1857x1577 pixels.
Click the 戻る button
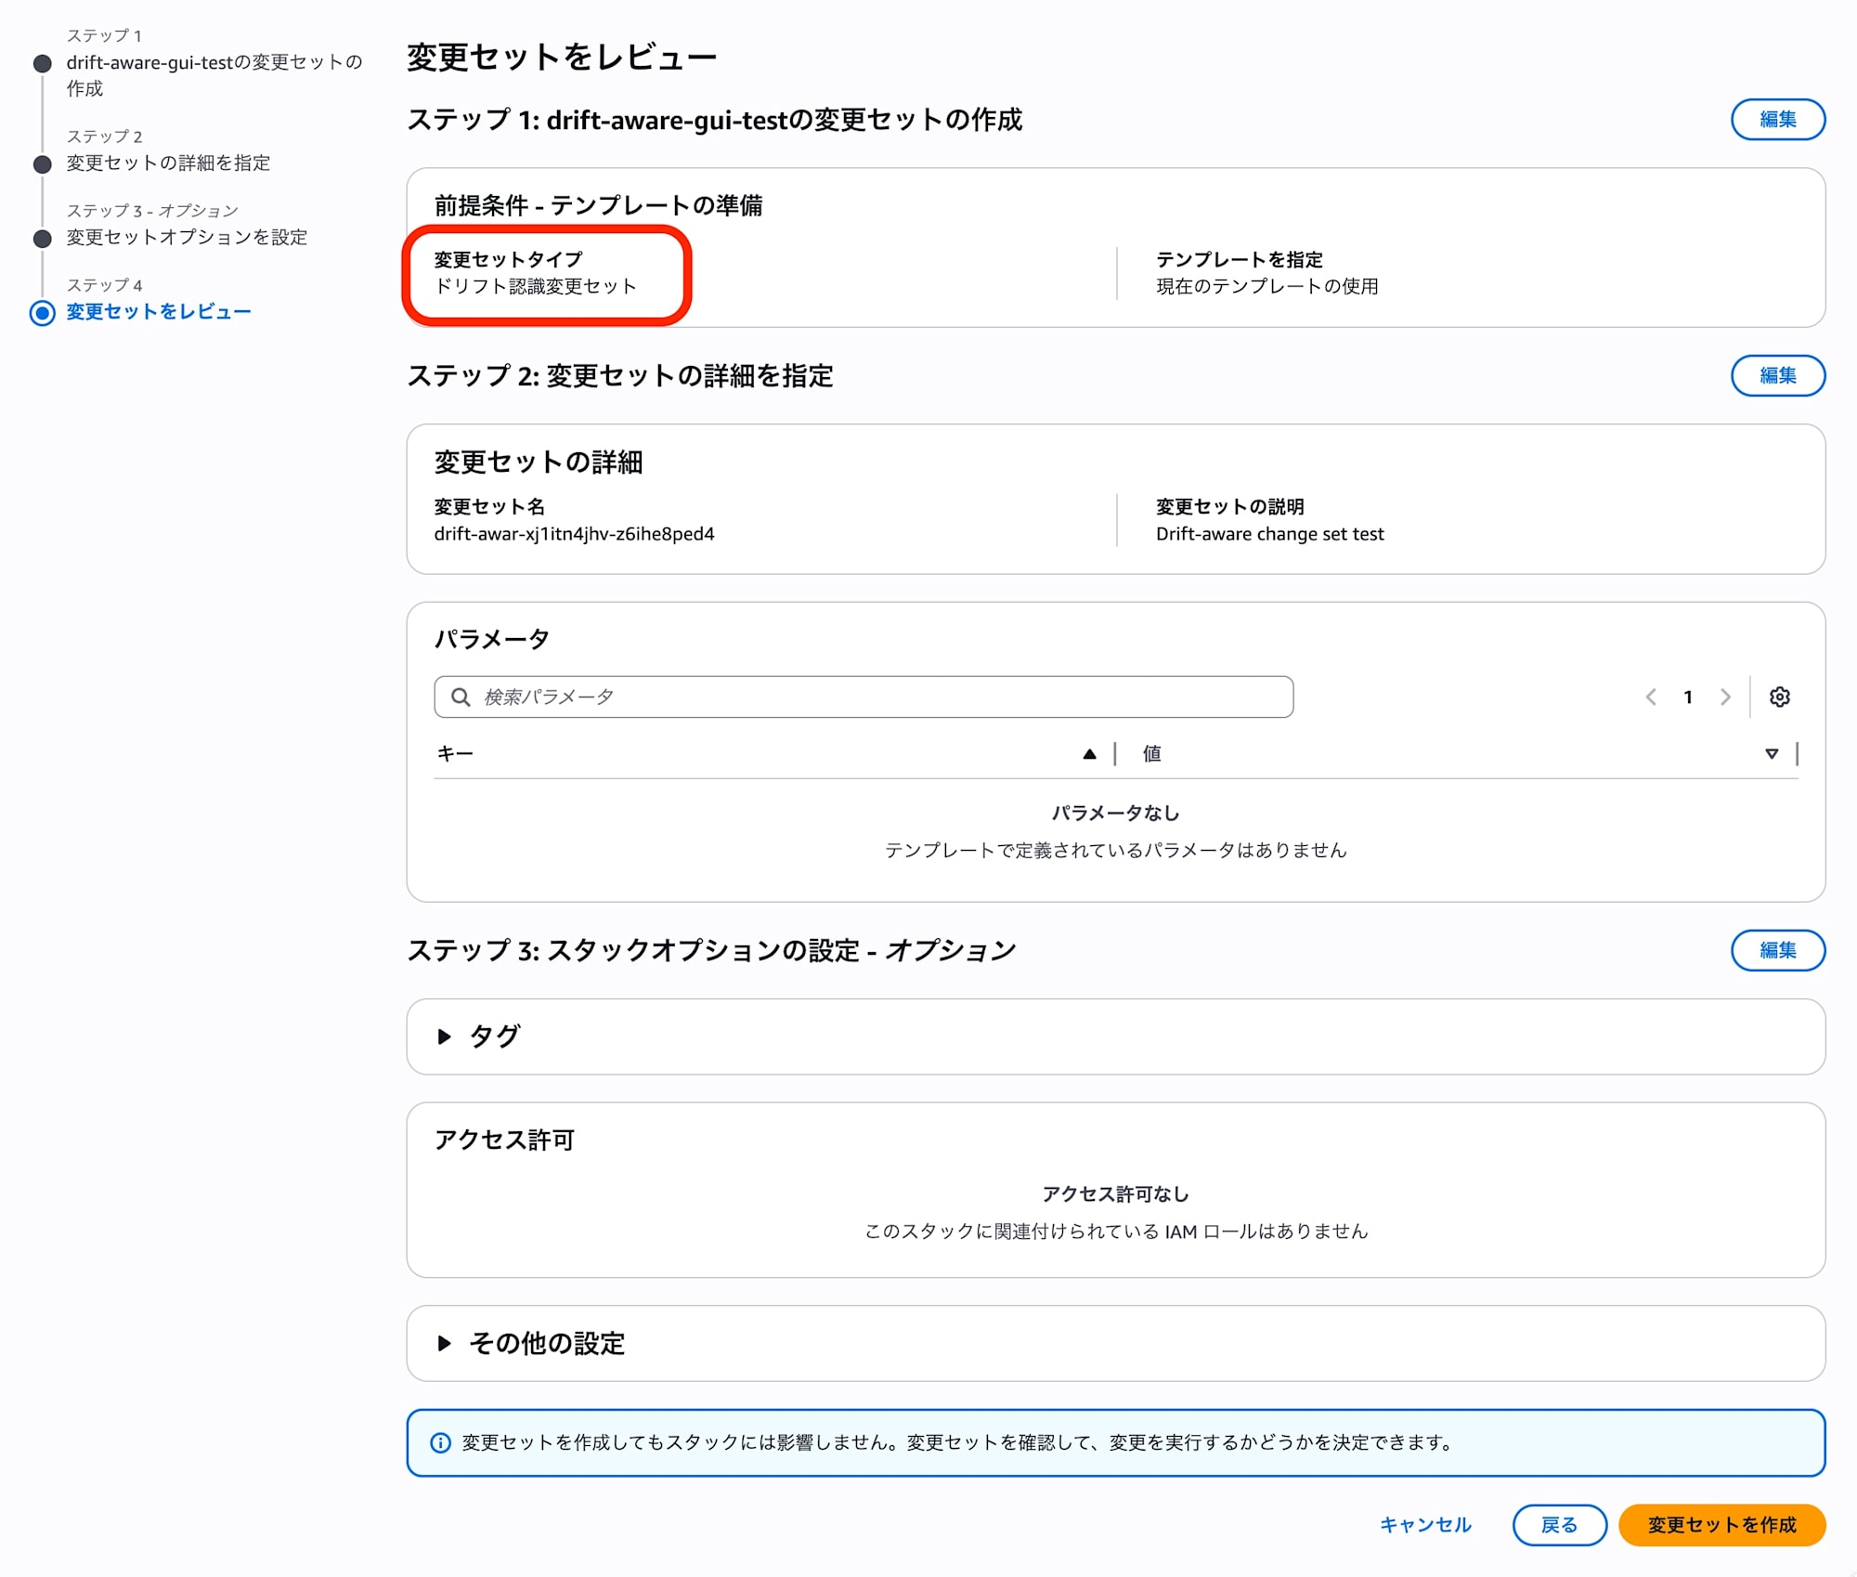(1560, 1525)
